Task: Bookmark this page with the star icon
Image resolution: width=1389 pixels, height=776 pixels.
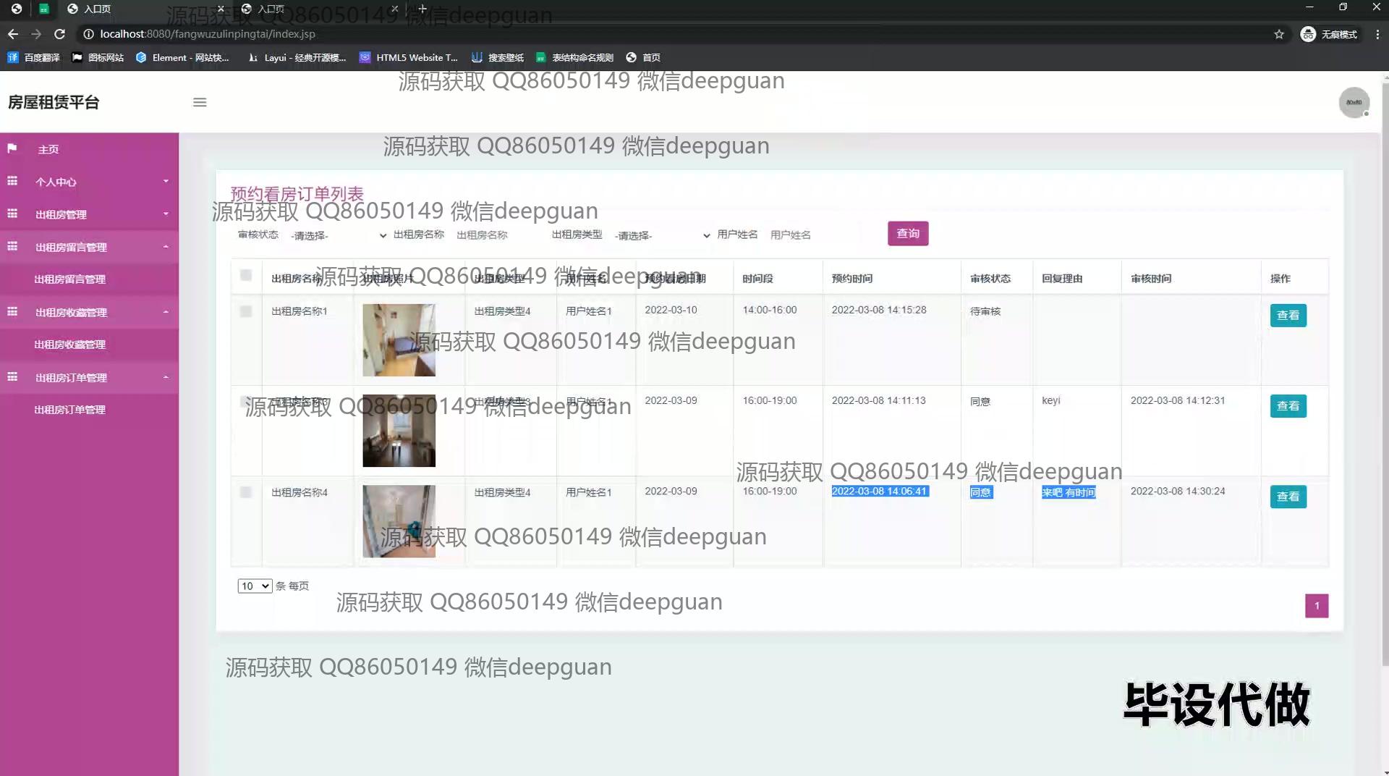Action: pos(1279,34)
